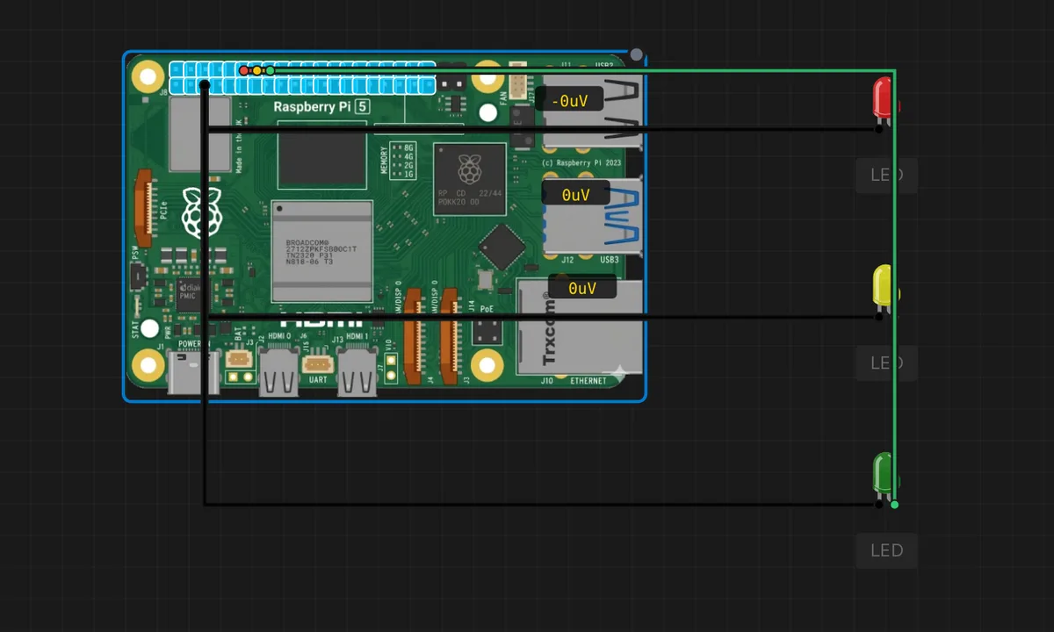Click the RP1 chip with the raspberry logo
The height and width of the screenshot is (632, 1054).
coord(470,179)
